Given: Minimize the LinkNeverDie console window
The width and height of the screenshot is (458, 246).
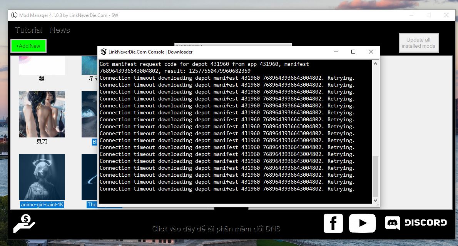Looking at the screenshot, I should [x=336, y=52].
